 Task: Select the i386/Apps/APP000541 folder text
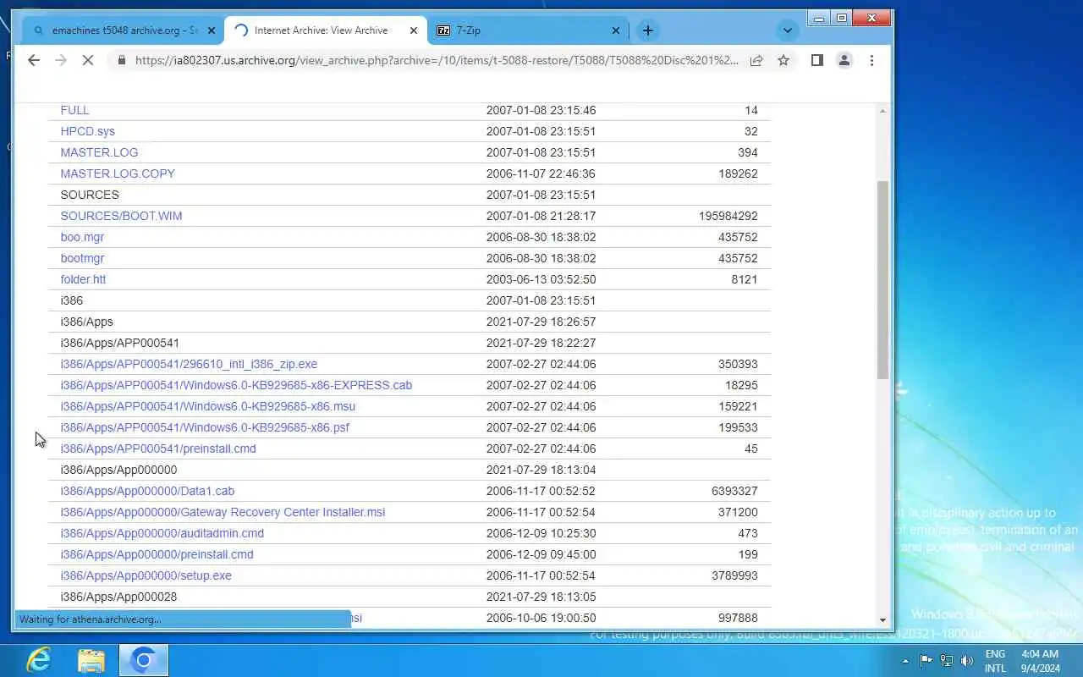click(119, 343)
